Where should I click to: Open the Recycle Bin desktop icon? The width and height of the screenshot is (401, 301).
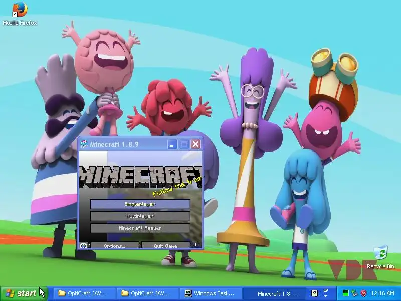click(380, 257)
